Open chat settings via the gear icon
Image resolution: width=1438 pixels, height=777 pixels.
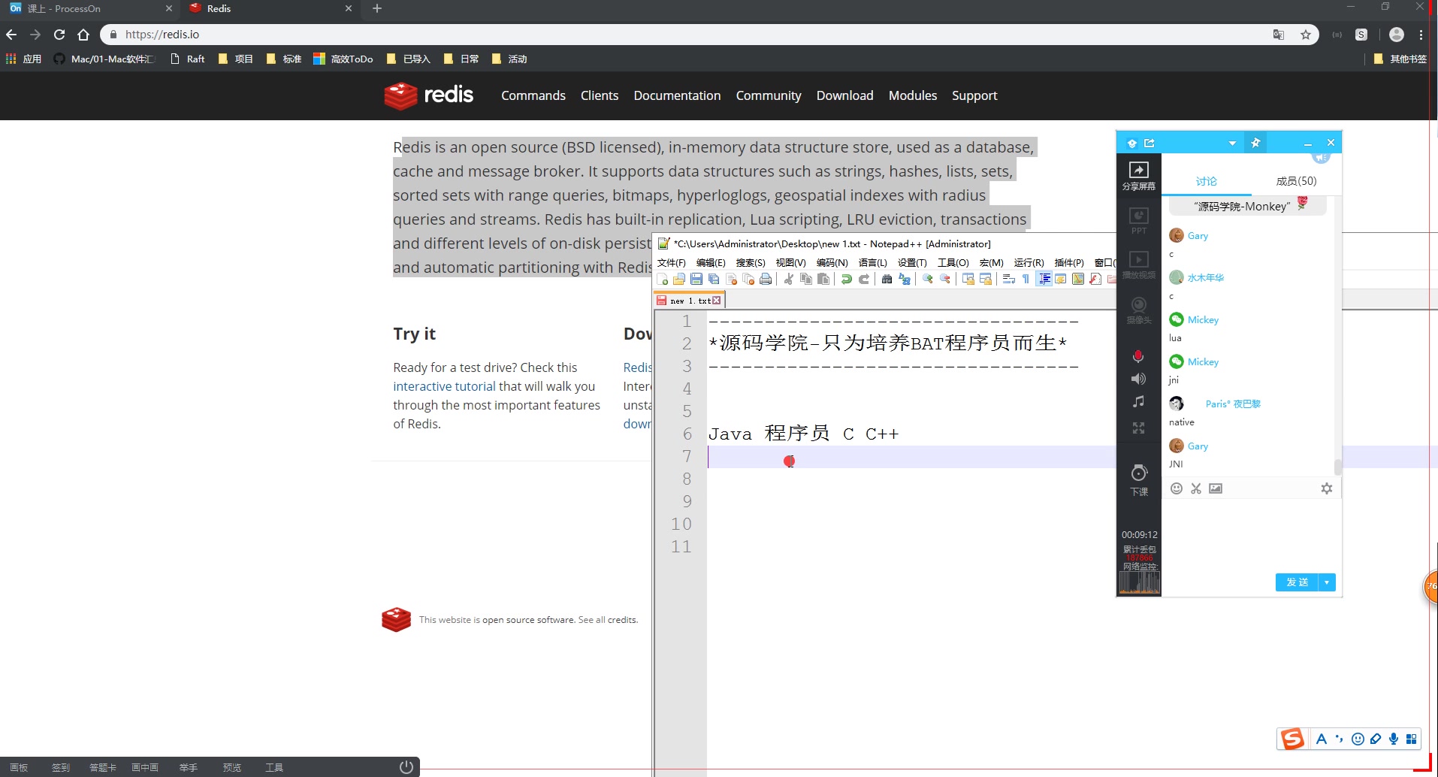pyautogui.click(x=1327, y=488)
